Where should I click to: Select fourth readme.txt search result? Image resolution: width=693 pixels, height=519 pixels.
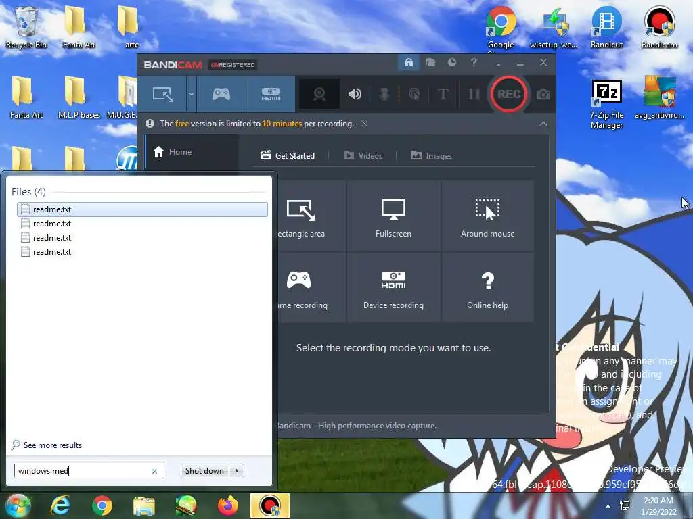pos(142,251)
